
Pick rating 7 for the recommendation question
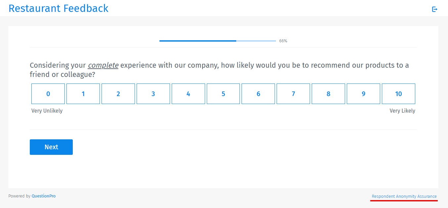(293, 94)
